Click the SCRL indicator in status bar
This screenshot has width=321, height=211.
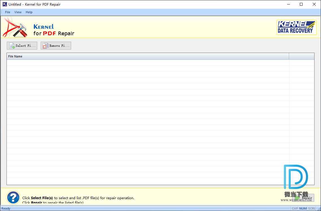click(312, 208)
